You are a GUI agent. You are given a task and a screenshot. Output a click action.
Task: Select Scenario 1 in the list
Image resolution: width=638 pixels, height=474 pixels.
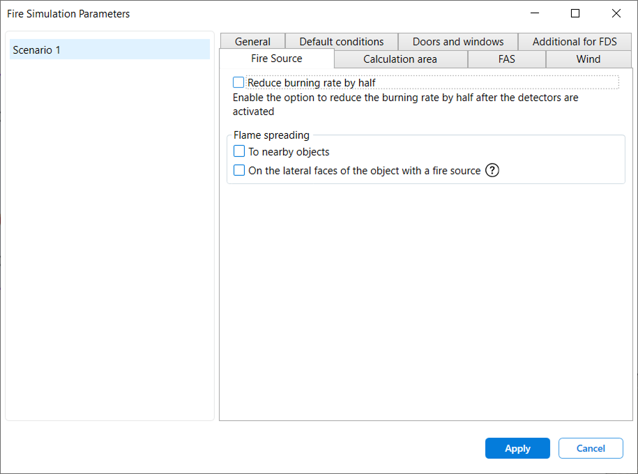[109, 50]
